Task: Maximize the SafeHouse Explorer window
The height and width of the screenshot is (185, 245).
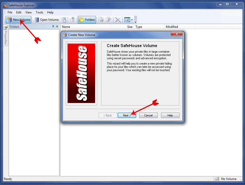Action: point(227,4)
